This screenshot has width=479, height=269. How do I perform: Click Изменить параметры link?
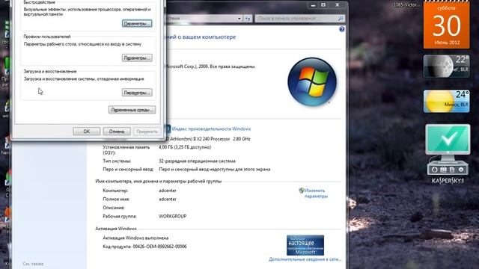click(316, 194)
